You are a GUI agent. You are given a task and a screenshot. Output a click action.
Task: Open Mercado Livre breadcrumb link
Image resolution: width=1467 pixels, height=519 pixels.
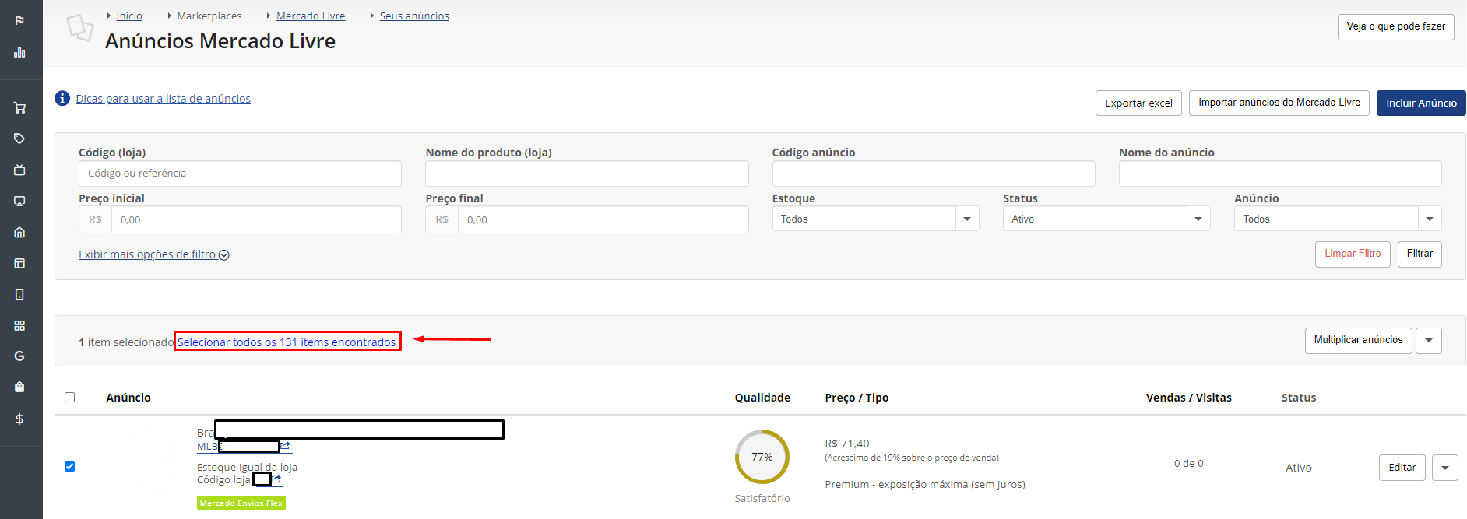pyautogui.click(x=311, y=16)
